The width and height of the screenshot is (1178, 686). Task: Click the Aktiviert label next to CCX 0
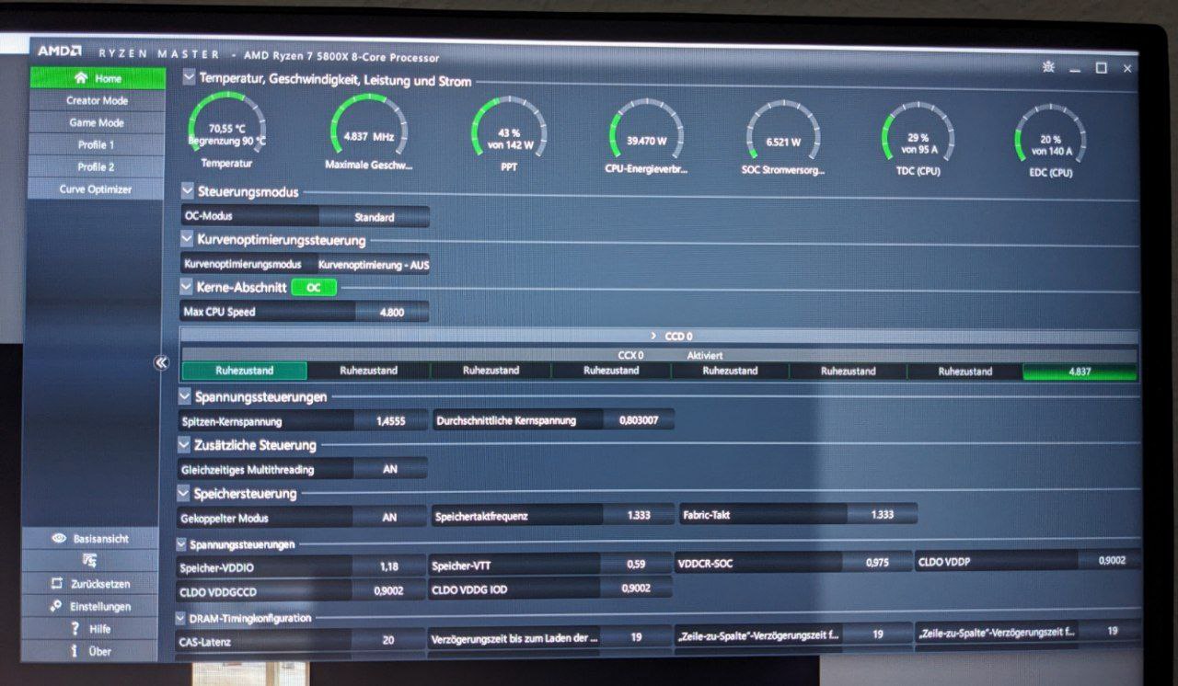705,355
